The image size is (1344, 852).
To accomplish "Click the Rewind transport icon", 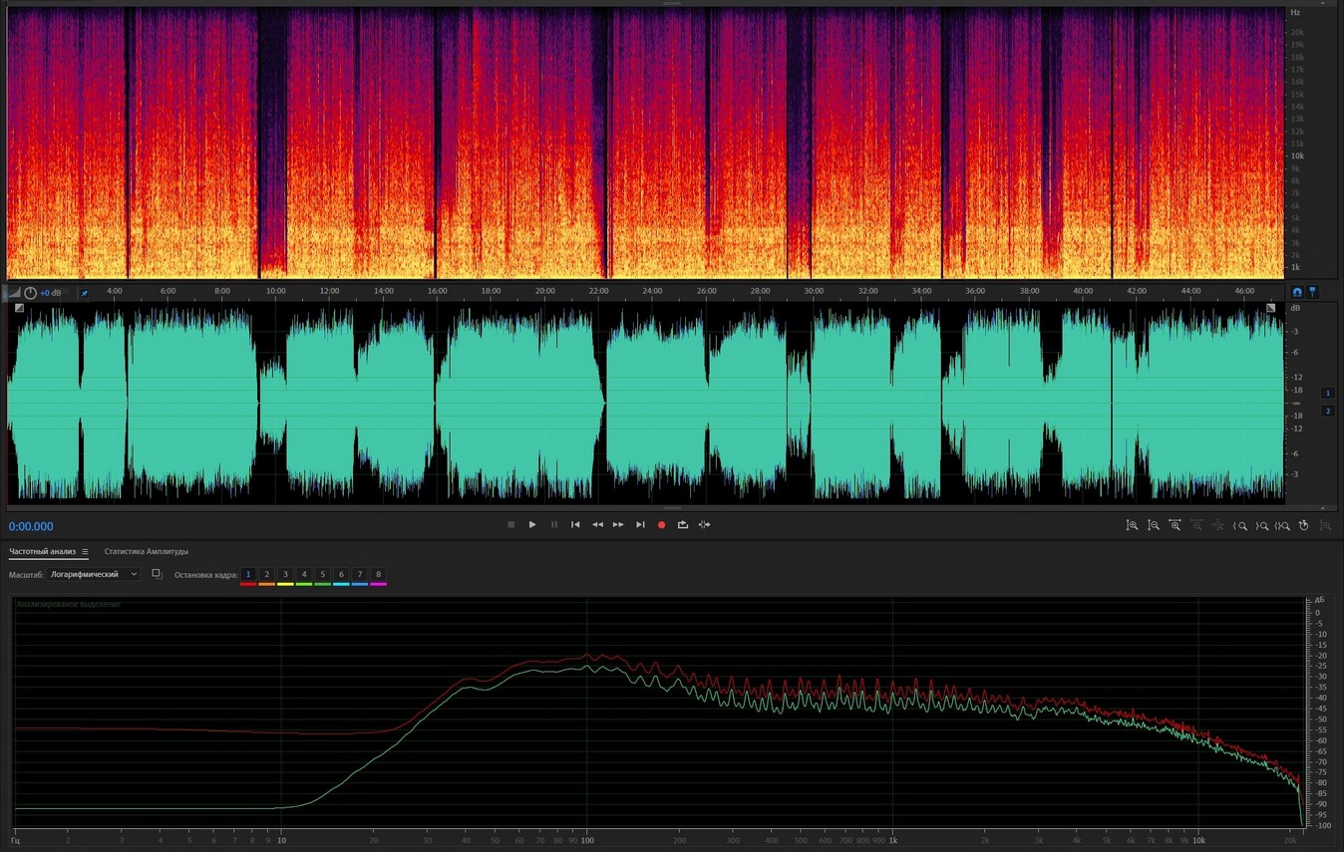I will [x=597, y=525].
